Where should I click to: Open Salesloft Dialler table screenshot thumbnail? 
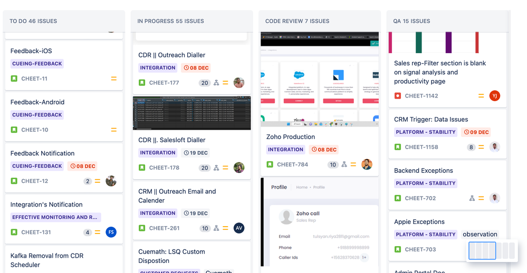tap(192, 113)
